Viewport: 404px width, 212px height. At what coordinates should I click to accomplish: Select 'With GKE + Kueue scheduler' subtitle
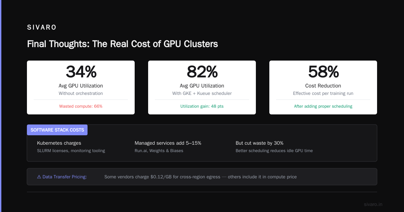202,93
